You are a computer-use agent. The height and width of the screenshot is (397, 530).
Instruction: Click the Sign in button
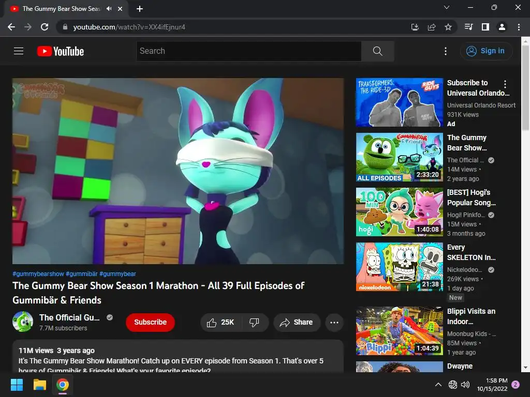pos(486,51)
